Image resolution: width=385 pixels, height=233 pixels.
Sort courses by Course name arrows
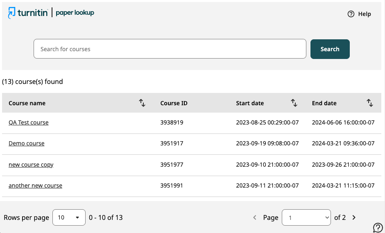click(x=142, y=103)
